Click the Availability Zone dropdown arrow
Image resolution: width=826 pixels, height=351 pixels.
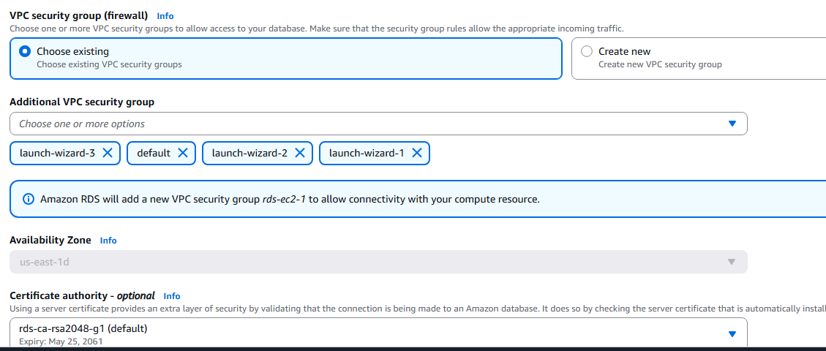(x=731, y=262)
